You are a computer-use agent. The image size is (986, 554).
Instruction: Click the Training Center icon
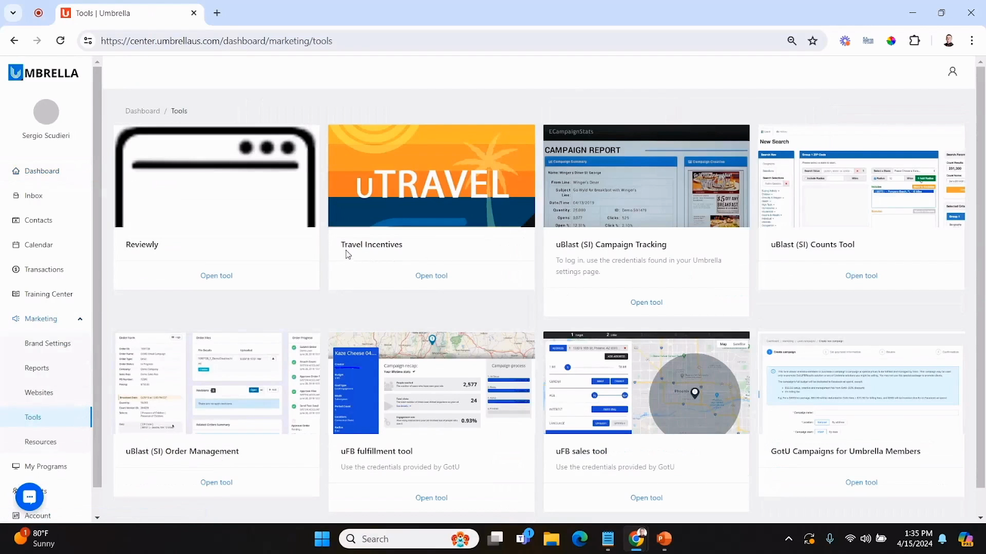16,294
